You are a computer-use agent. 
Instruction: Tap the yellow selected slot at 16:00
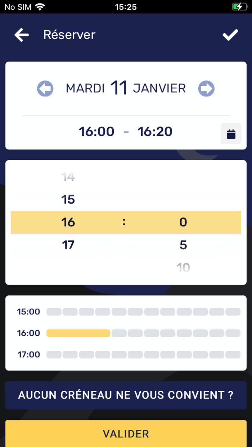click(78, 333)
